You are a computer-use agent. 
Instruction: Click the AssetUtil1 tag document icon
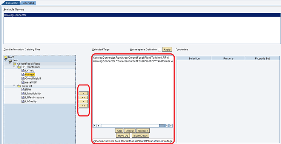(23, 82)
